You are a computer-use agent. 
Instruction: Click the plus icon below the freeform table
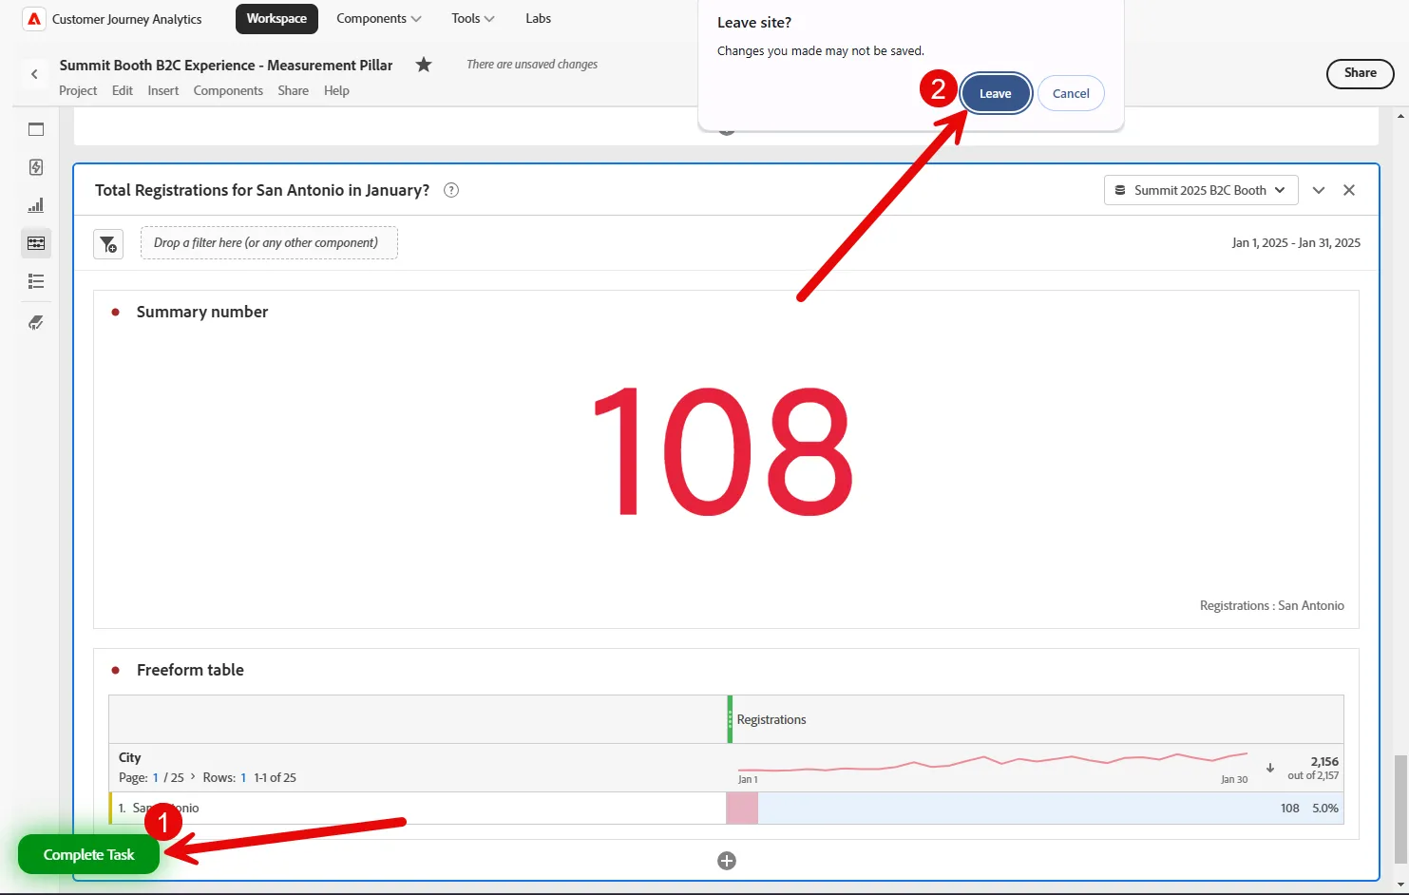727,861
